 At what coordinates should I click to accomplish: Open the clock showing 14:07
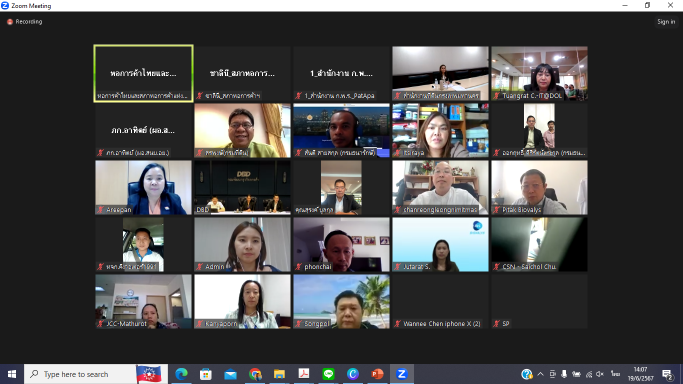[x=640, y=374]
